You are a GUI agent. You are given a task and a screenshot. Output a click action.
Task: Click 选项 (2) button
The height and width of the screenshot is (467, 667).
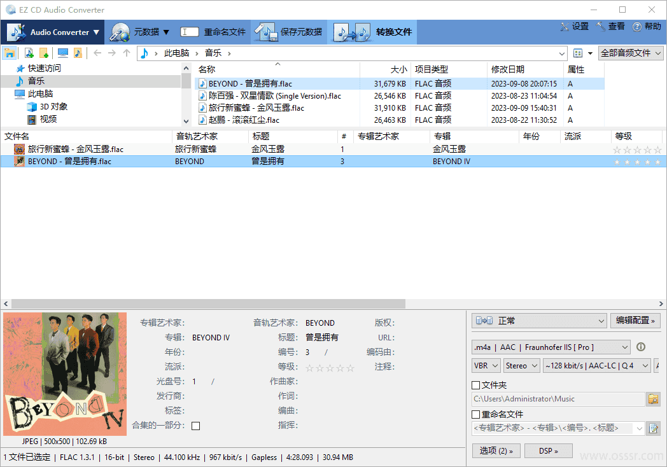(496, 451)
